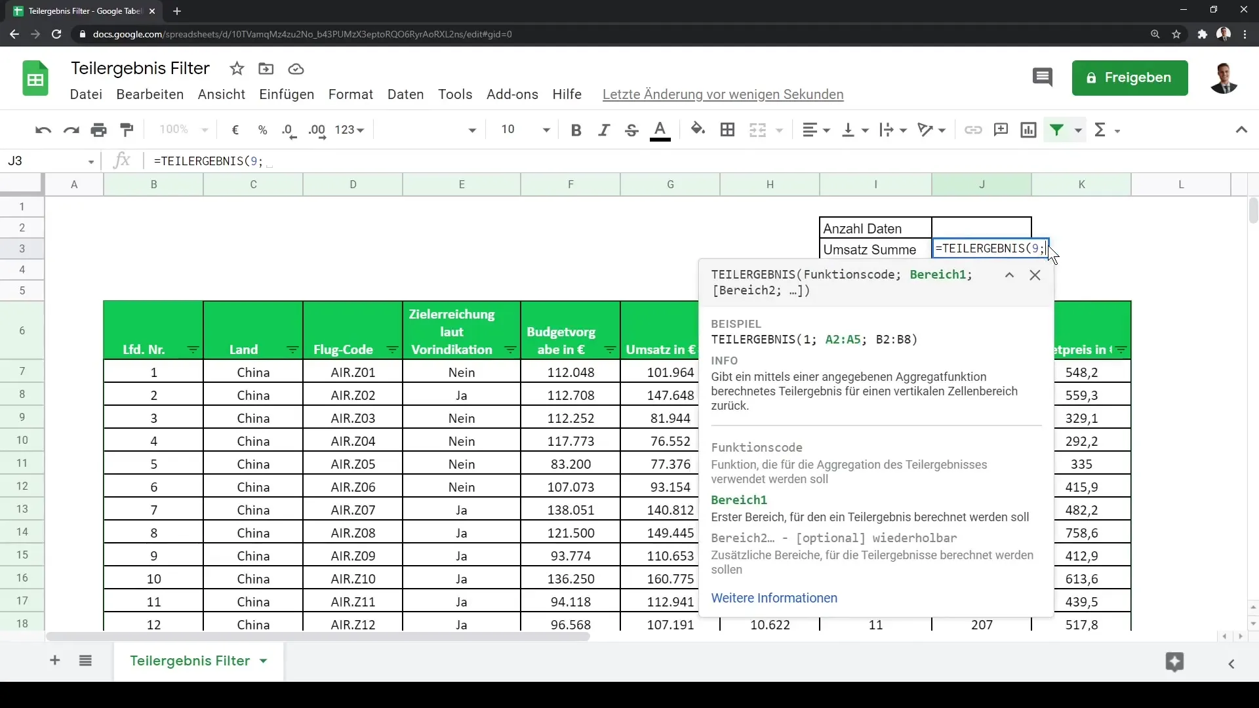Open horizontal align dropdown

816,130
